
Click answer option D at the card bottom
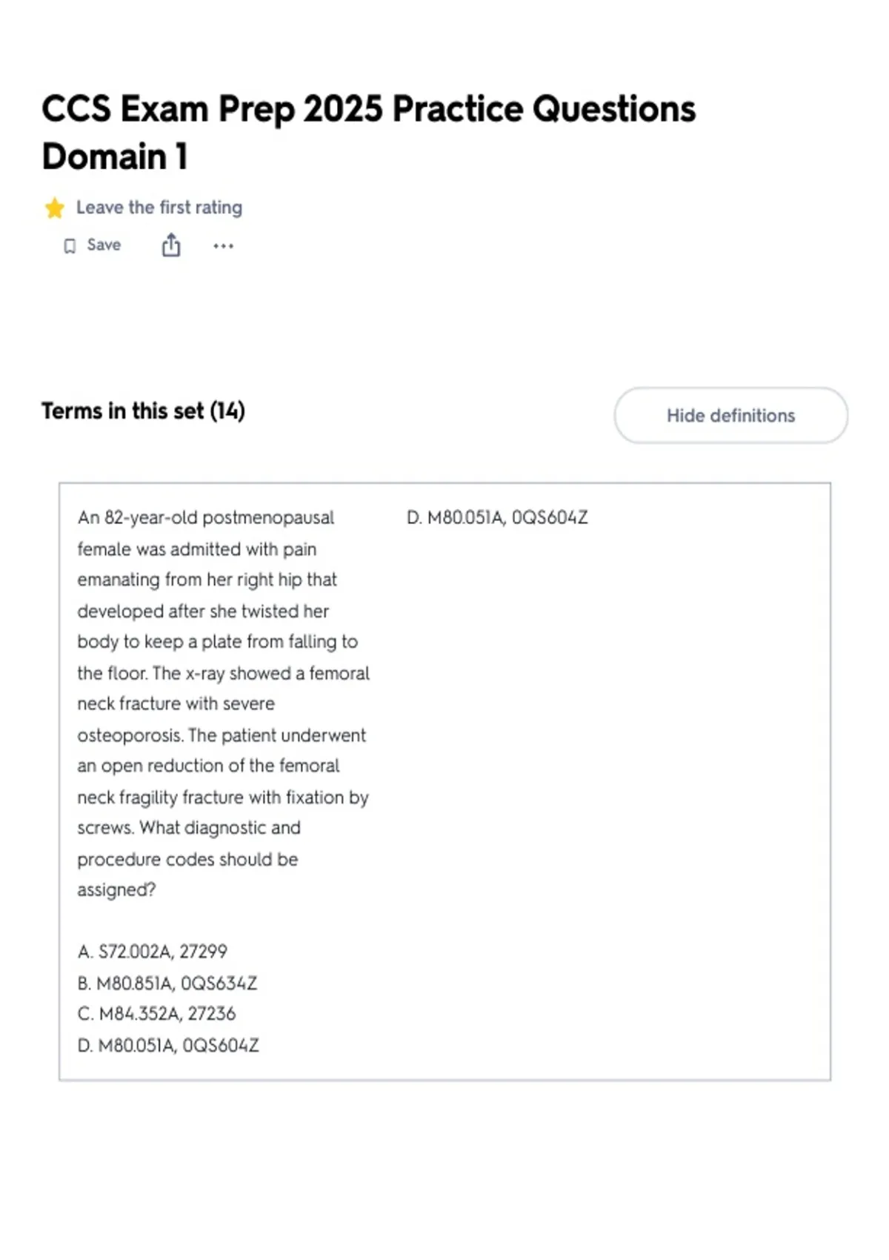(x=168, y=1045)
